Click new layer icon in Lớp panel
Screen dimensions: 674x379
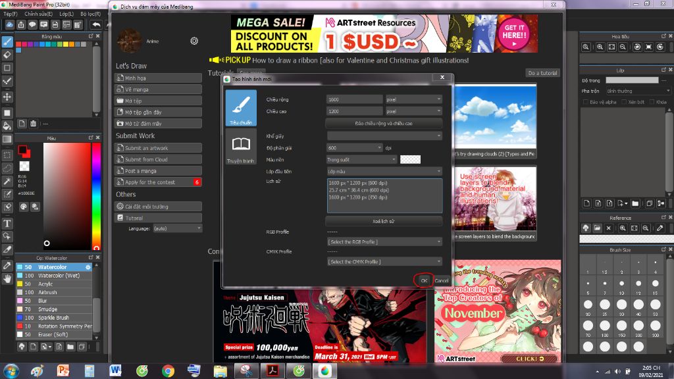[x=586, y=203]
